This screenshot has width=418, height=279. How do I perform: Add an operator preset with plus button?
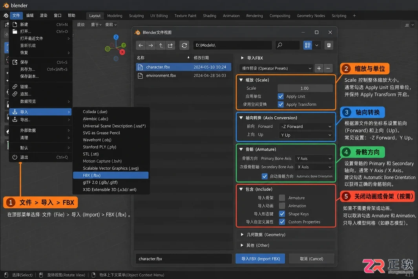tap(319, 68)
